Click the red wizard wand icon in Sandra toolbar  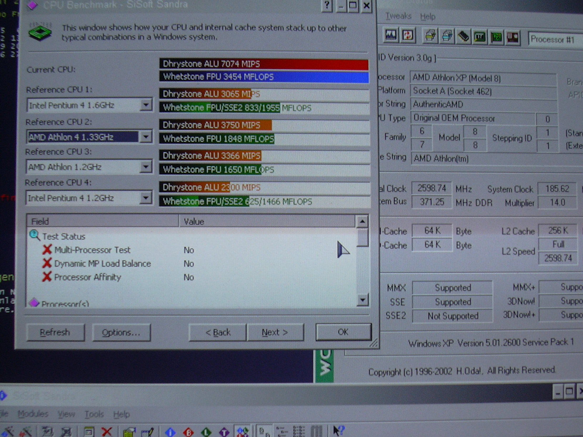26,432
